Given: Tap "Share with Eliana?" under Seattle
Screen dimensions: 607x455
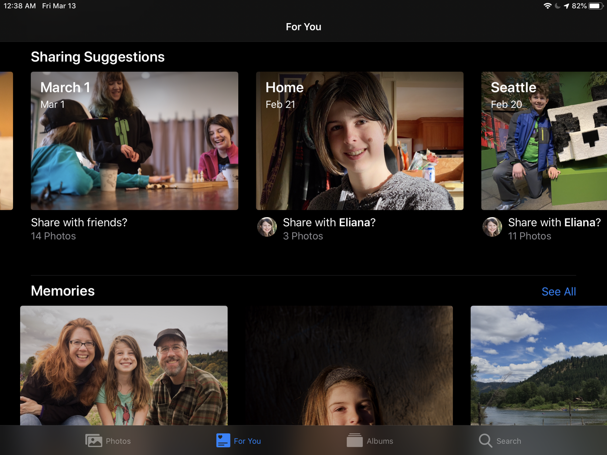Looking at the screenshot, I should pyautogui.click(x=554, y=223).
